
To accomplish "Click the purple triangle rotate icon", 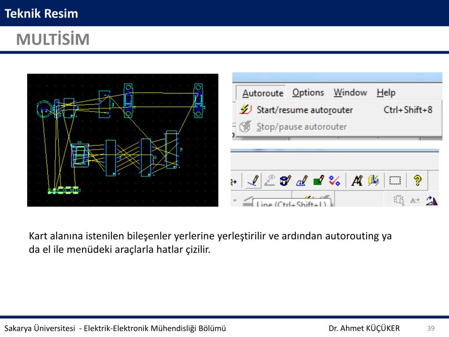I will pos(432,200).
